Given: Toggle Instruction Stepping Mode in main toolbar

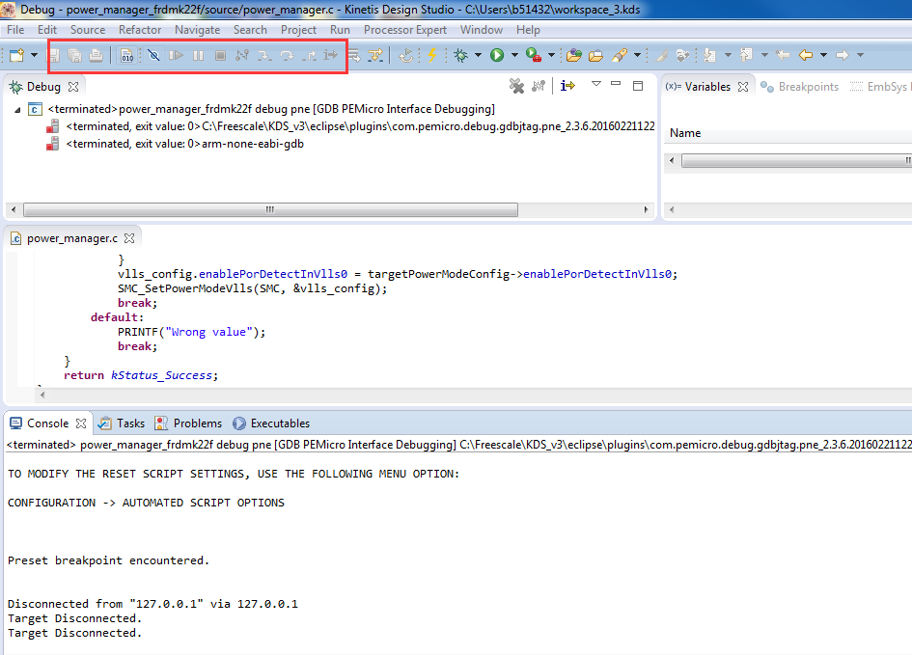Looking at the screenshot, I should click(330, 55).
